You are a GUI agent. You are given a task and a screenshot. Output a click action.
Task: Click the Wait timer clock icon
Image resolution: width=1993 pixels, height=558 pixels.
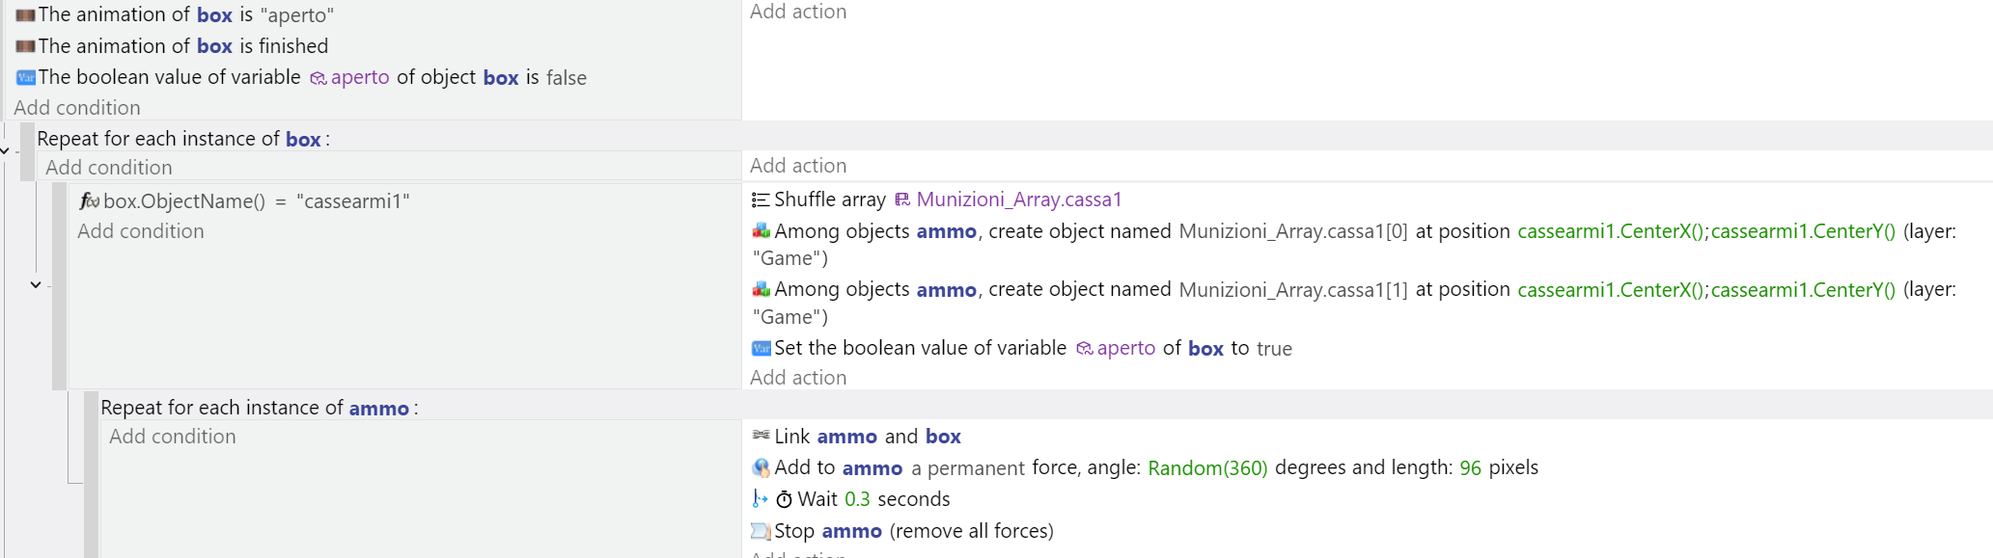coord(784,499)
